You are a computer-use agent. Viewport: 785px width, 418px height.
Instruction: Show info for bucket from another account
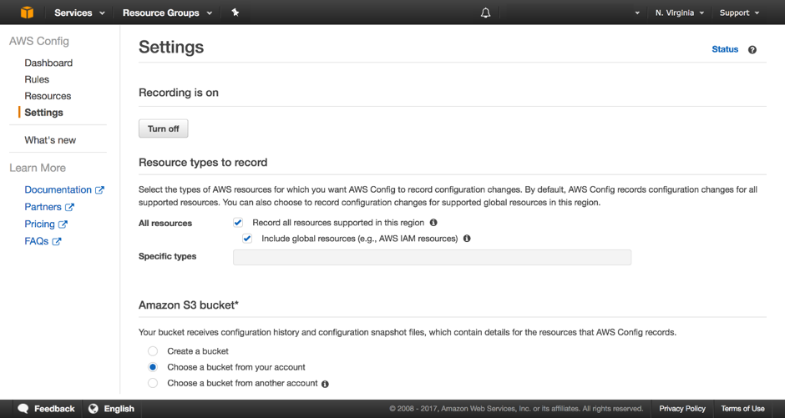pyautogui.click(x=325, y=384)
